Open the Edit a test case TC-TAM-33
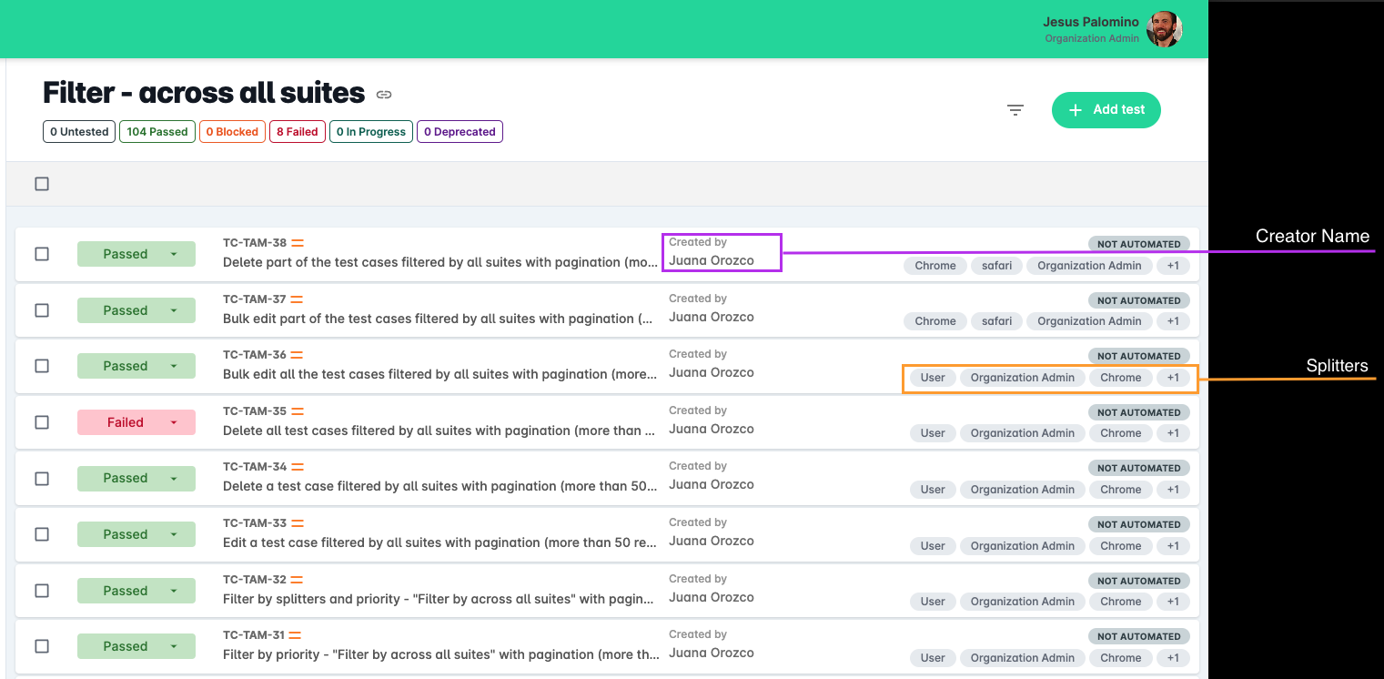 pos(440,542)
